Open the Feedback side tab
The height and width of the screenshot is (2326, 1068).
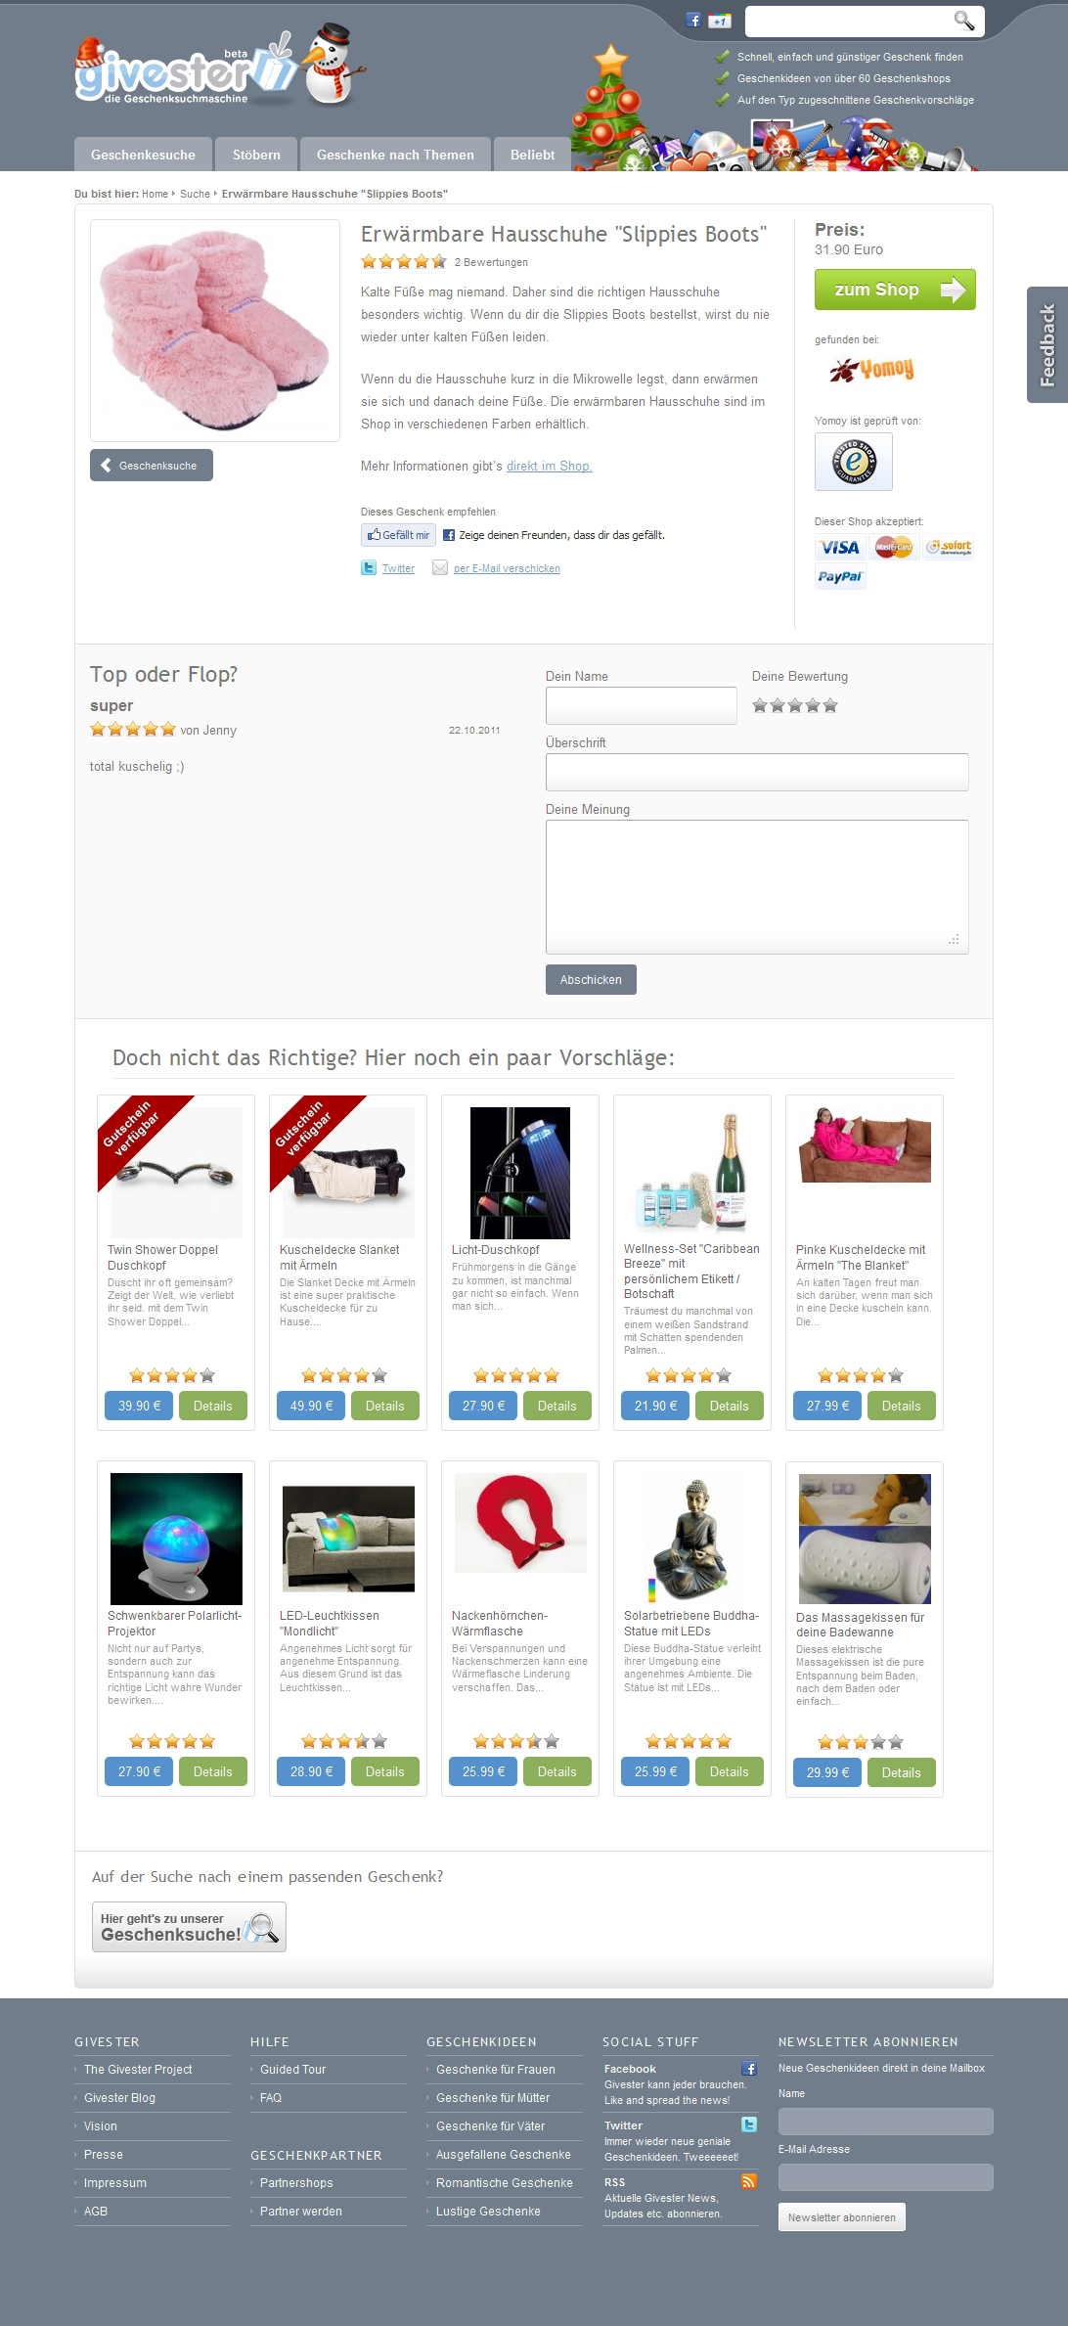pyautogui.click(x=1047, y=344)
